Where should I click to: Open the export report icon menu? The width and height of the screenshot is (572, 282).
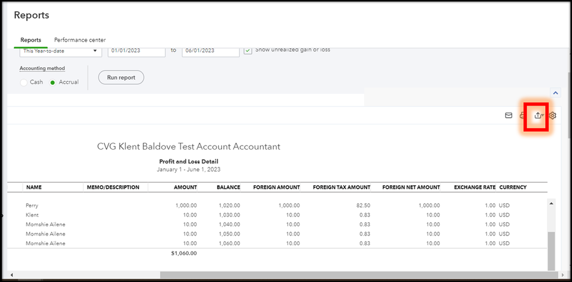click(x=538, y=116)
